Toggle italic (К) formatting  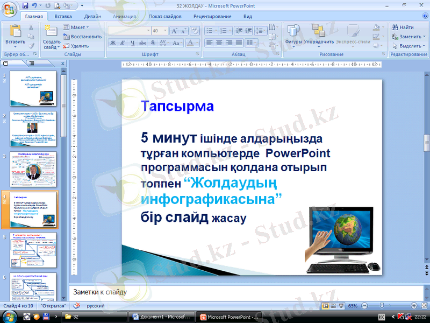[x=123, y=43]
